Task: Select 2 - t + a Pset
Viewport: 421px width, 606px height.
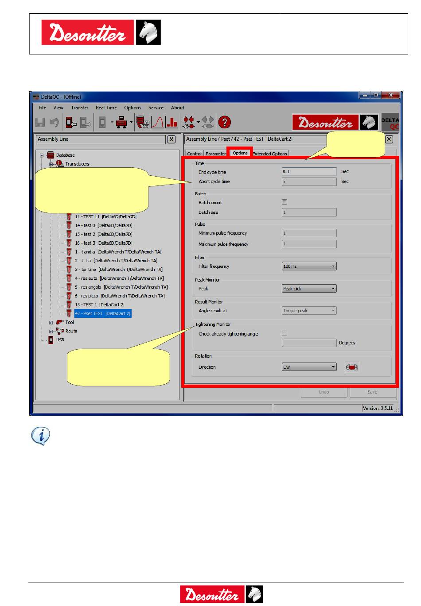Action: [116, 261]
